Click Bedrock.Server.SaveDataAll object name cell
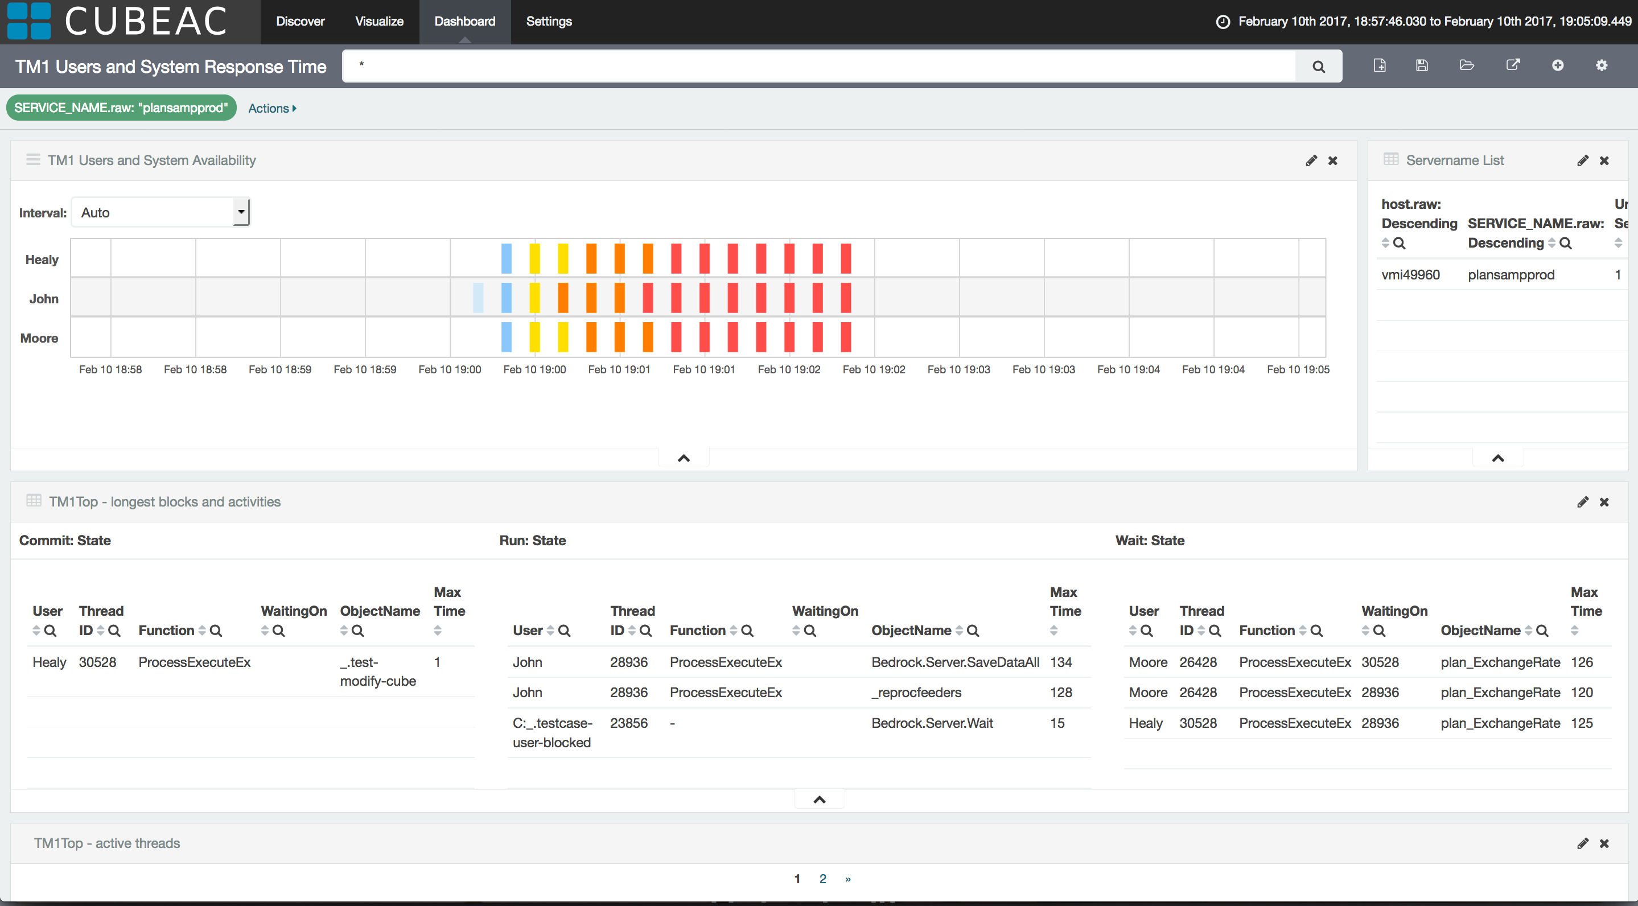The image size is (1638, 906). click(955, 662)
